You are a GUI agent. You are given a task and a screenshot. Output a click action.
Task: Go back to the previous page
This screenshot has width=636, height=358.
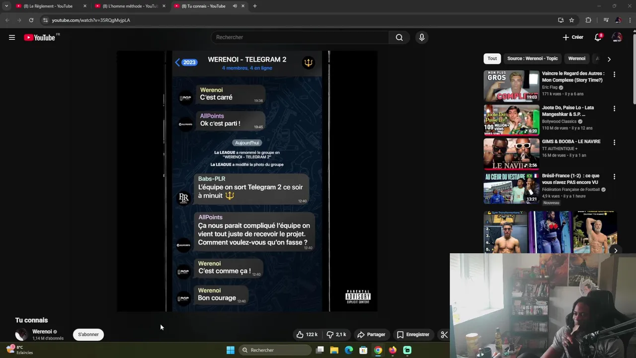tap(7, 20)
